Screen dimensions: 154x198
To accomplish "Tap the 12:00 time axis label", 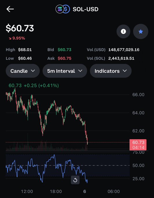I will pos(27,191).
